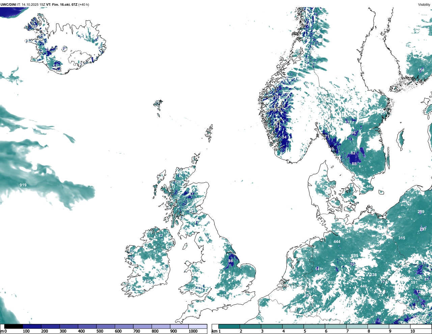Screen dimensions: 432x334
Task: Click the 292 visibility value
Action: (332, 282)
